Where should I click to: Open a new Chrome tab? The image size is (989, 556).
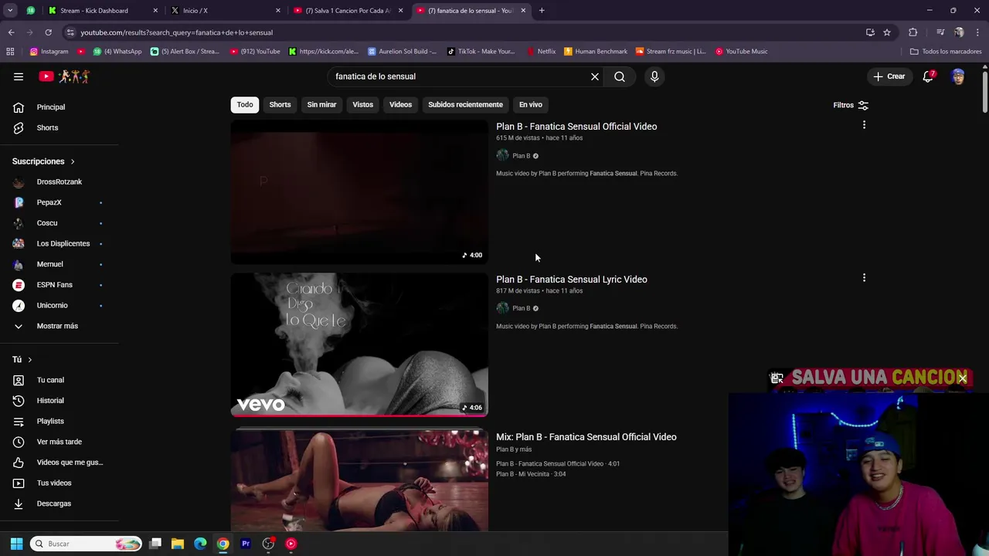coord(542,11)
